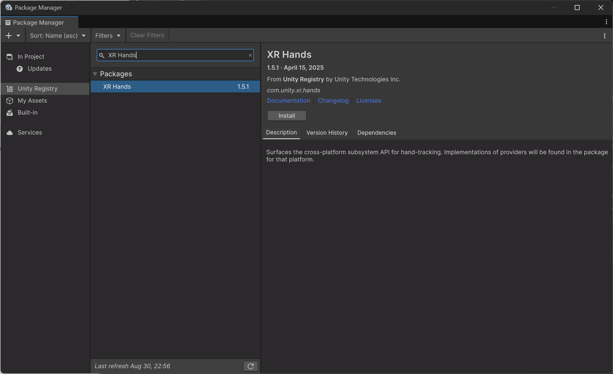
Task: Click the In Project icon
Action: pos(10,57)
